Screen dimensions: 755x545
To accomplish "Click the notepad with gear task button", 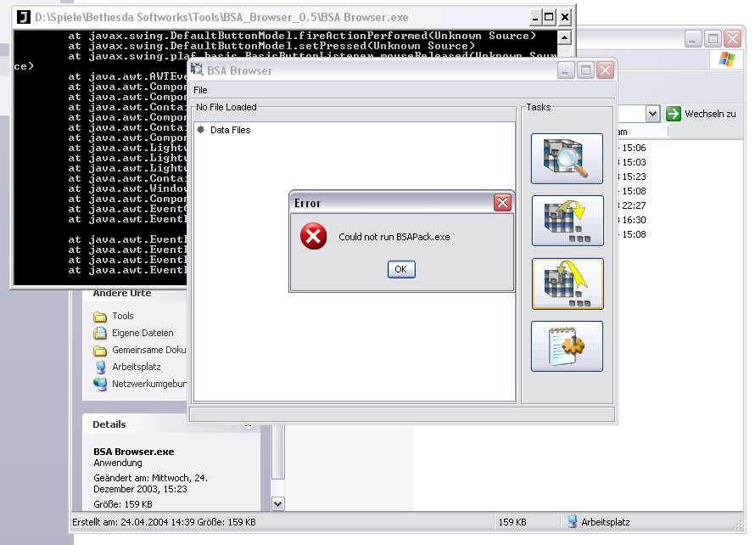I will pyautogui.click(x=567, y=346).
